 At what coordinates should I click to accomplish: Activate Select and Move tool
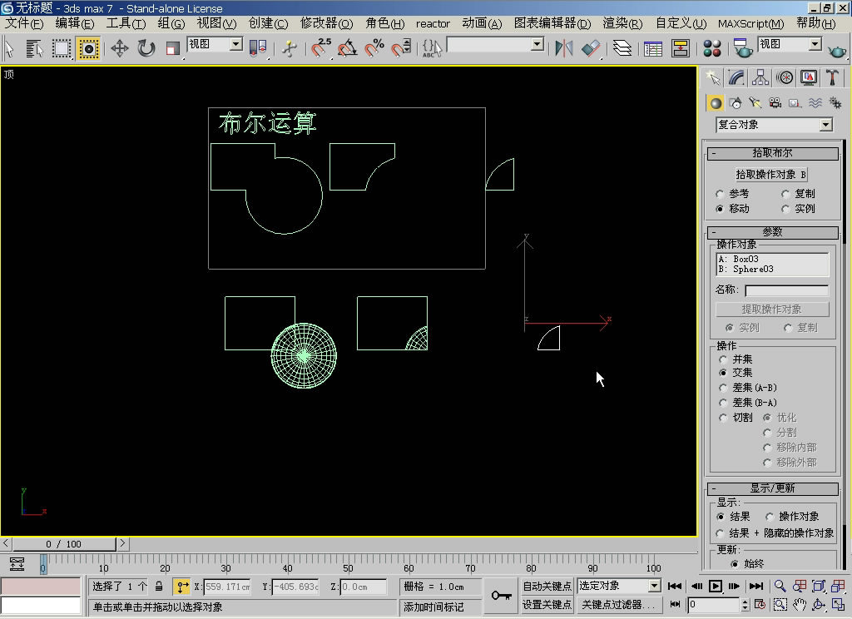(x=120, y=48)
